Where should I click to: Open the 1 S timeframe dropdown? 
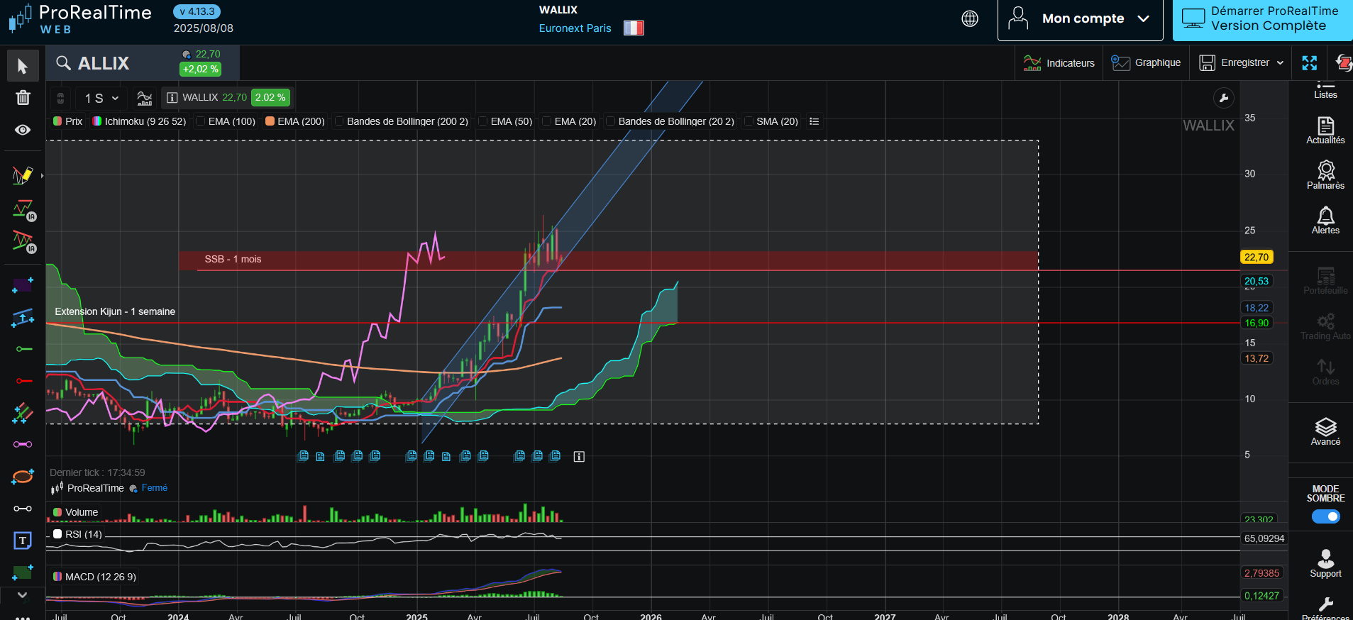click(101, 98)
